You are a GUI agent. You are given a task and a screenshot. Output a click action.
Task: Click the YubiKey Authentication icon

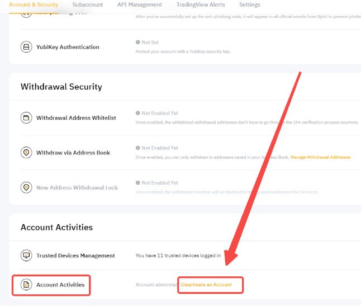[x=26, y=47]
